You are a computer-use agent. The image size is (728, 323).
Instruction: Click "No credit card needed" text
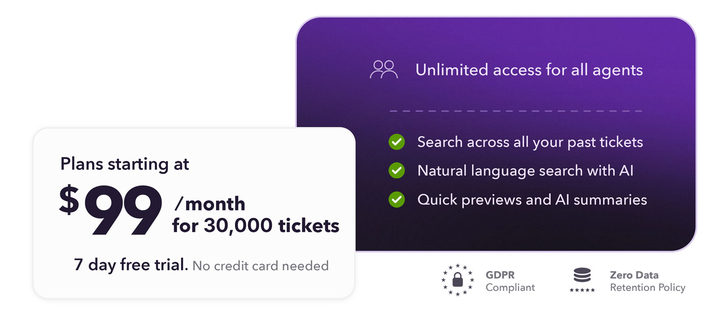coord(261,266)
